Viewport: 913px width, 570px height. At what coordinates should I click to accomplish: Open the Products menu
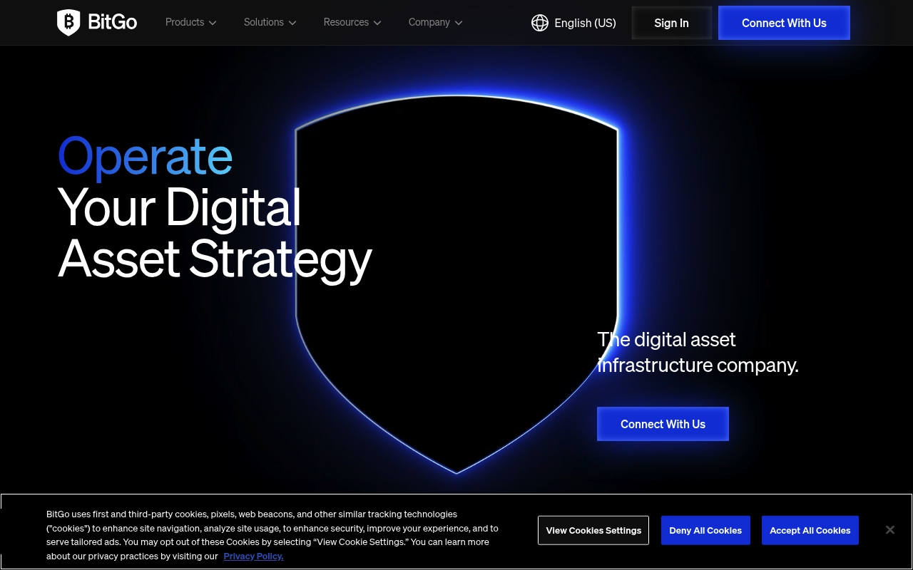coord(190,22)
